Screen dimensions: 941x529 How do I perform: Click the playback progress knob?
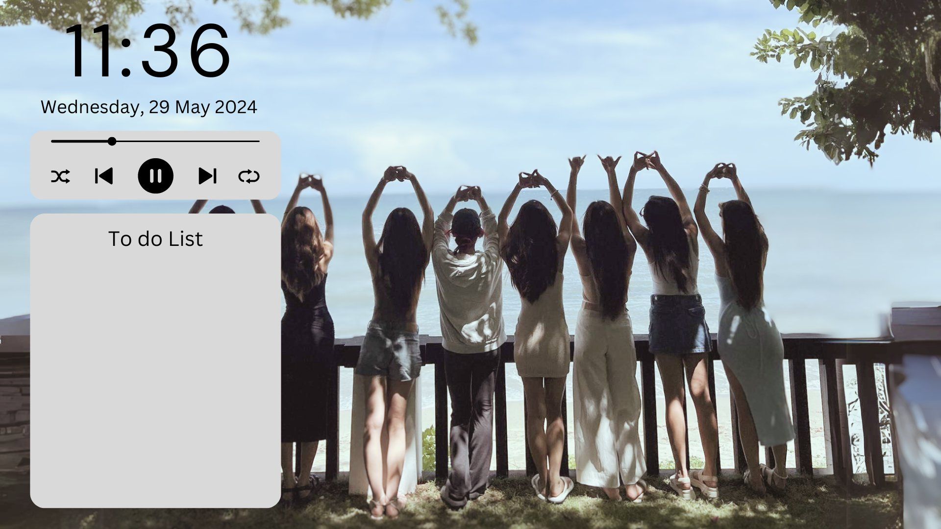coord(112,142)
